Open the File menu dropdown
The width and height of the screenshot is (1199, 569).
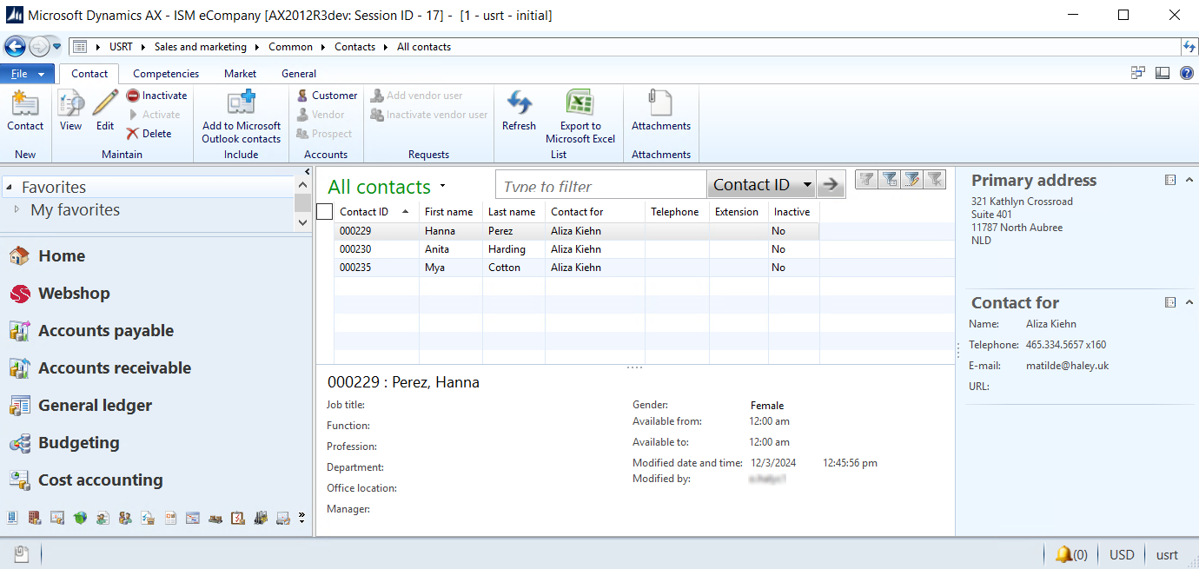pyautogui.click(x=28, y=74)
